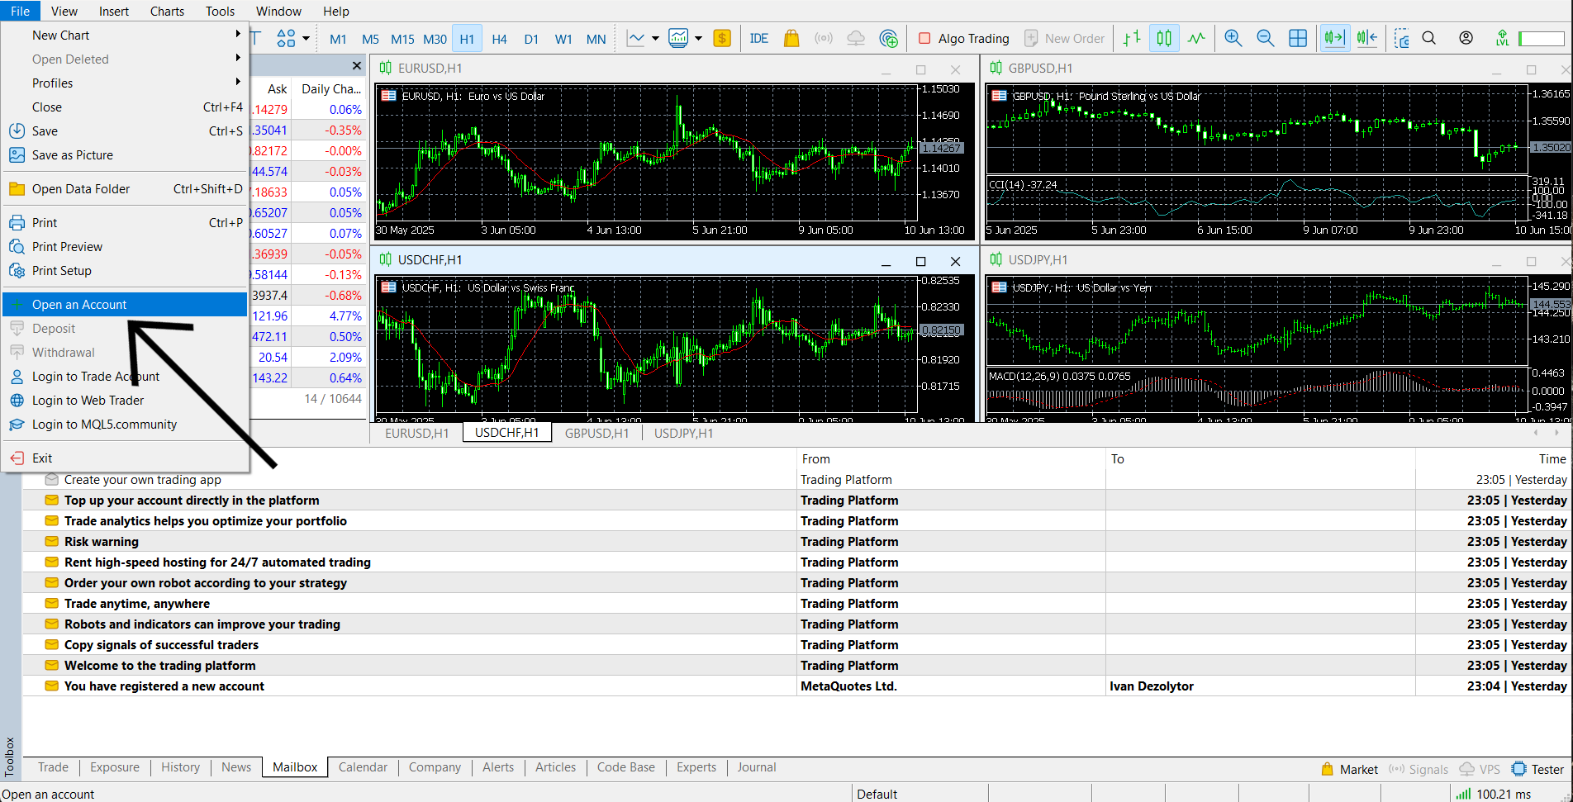Open the indicators list dropdown arrow
This screenshot has width=1573, height=802.
click(655, 39)
